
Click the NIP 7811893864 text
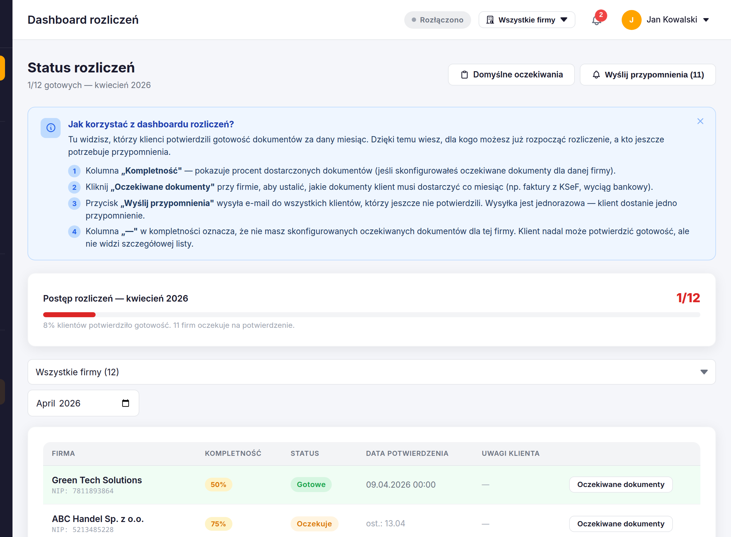click(x=82, y=491)
